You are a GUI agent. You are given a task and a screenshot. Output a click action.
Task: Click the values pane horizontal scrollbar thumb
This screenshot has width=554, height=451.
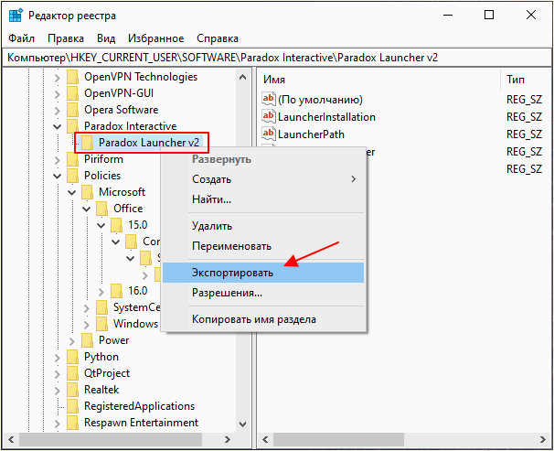pyautogui.click(x=338, y=439)
